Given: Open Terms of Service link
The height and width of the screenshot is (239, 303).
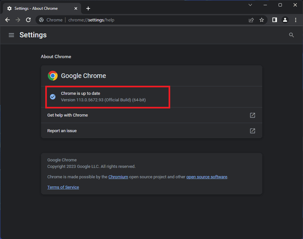Looking at the screenshot, I should click(63, 187).
